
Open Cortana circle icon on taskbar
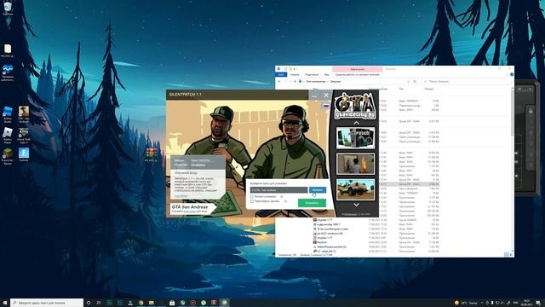click(x=89, y=303)
